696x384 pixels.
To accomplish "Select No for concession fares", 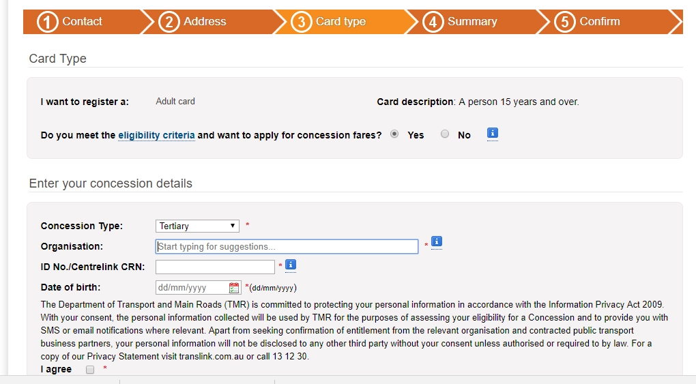I will (x=445, y=134).
